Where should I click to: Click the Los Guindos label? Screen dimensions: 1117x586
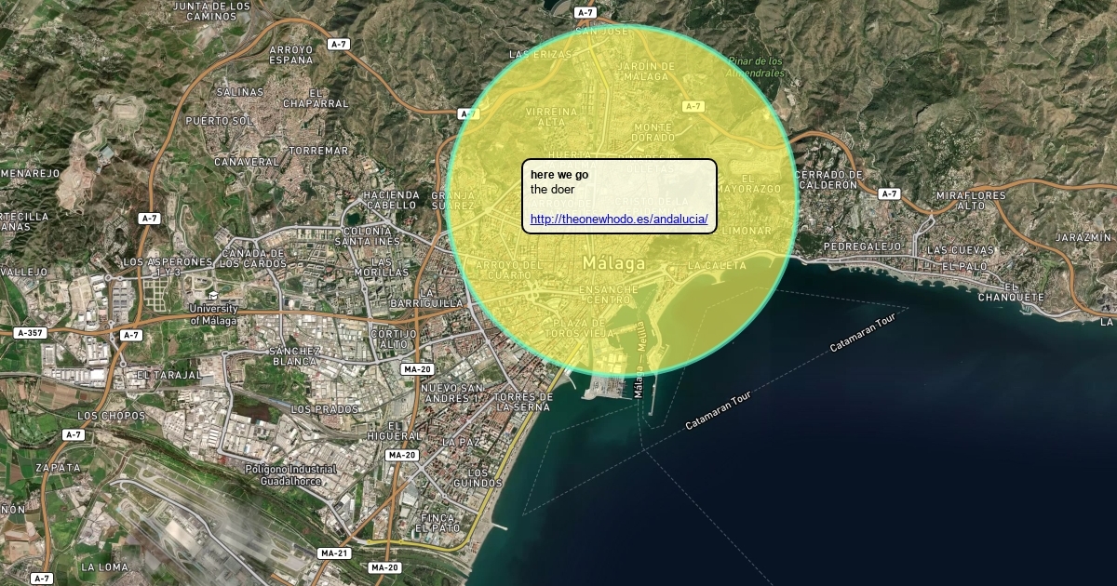point(478,478)
